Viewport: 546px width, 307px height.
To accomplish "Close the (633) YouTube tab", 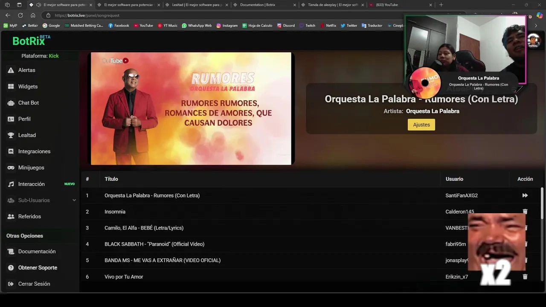I will 430,5.
